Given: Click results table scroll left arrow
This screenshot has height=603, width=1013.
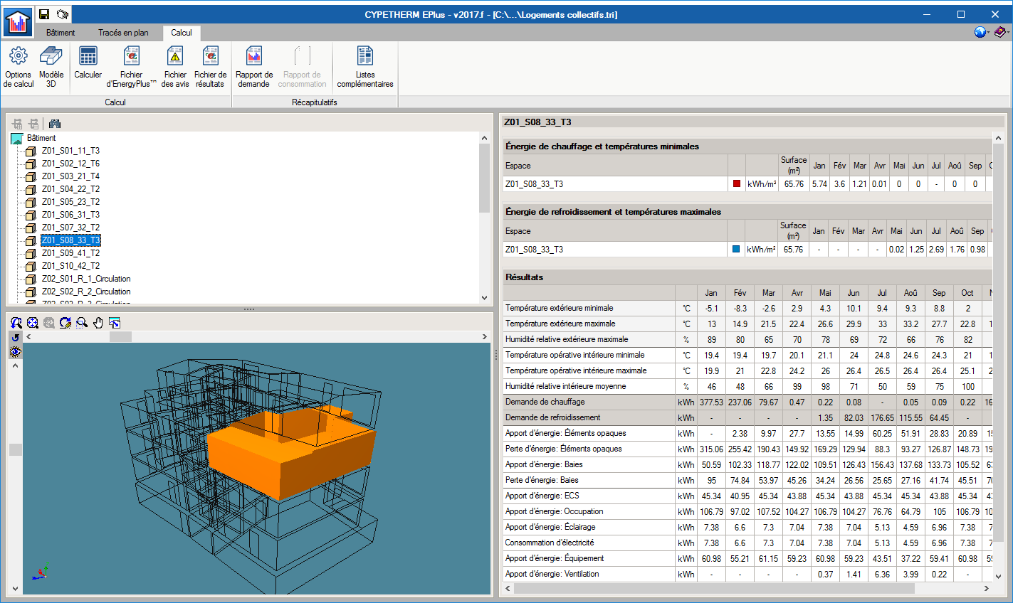Looking at the screenshot, I should tap(508, 588).
